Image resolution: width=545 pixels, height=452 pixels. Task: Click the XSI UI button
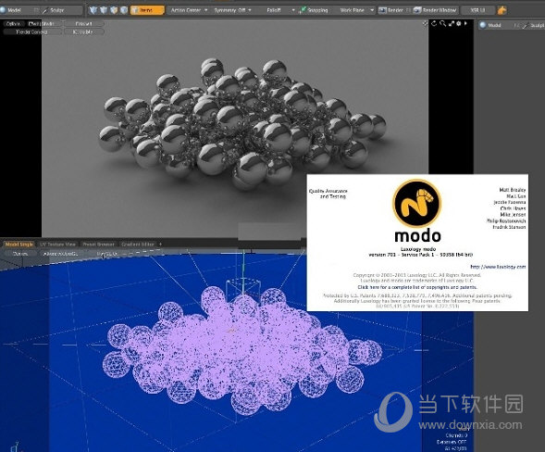click(x=477, y=10)
